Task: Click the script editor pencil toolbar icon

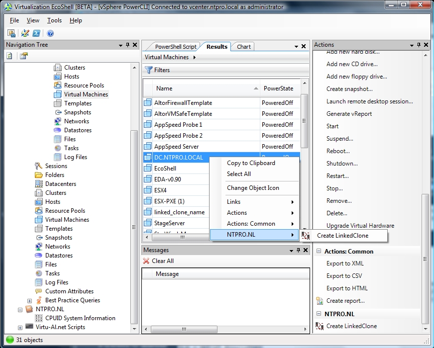Action: coord(25,33)
